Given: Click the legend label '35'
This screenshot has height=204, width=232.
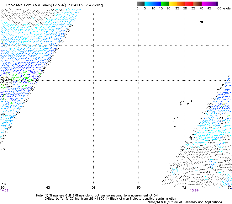Looking at the screenshot, I should point(193,8).
